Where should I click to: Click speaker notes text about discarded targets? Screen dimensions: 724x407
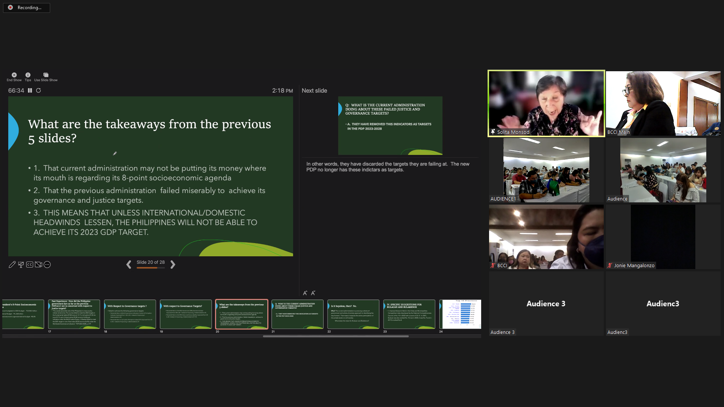(x=388, y=167)
